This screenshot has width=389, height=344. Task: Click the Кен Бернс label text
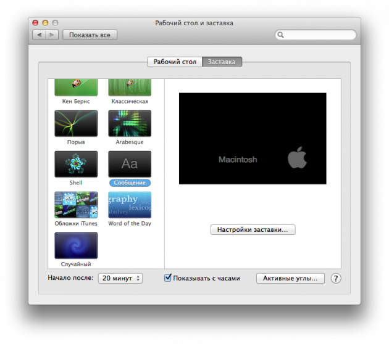[x=76, y=101]
